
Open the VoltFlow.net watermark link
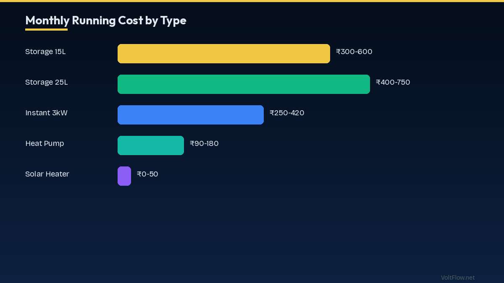coord(458,278)
